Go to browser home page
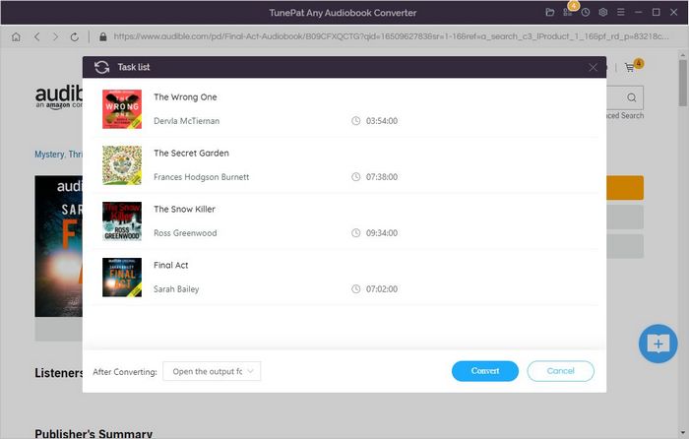 click(x=16, y=37)
